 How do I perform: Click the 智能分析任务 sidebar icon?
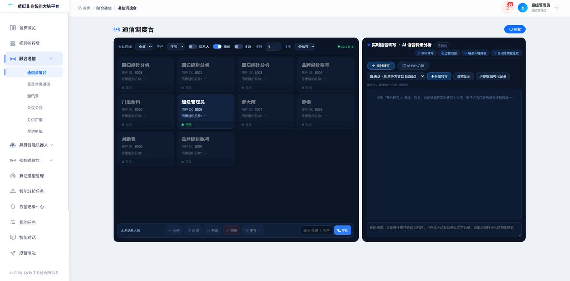tap(13, 191)
